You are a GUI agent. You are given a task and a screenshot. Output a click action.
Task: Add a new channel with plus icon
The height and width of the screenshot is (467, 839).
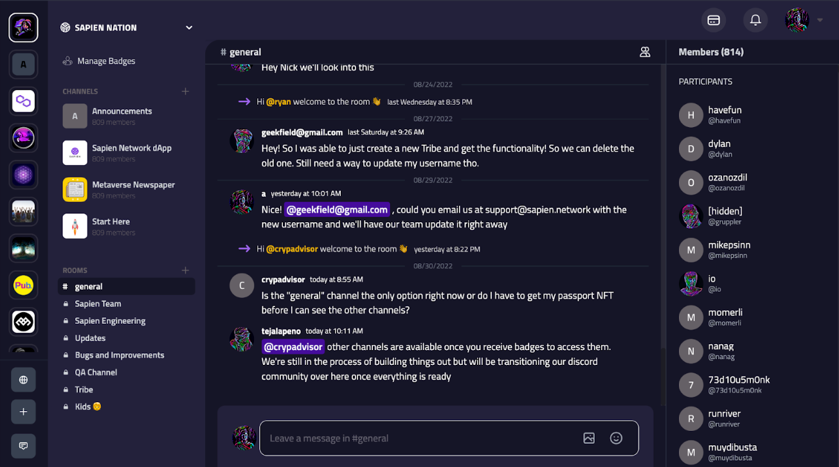(x=185, y=91)
